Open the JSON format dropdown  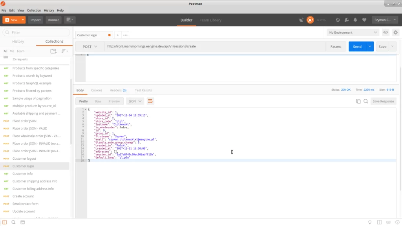[x=135, y=101]
